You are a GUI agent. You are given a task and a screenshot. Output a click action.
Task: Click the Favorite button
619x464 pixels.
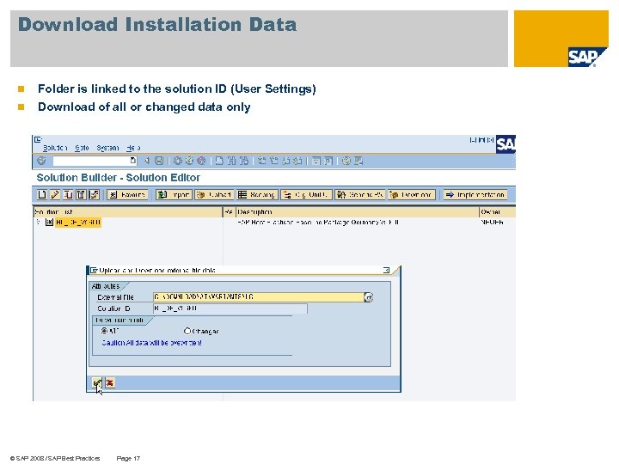click(127, 194)
